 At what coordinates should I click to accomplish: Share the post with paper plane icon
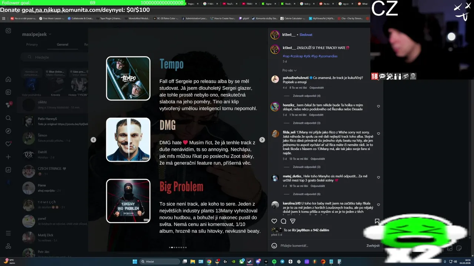(293, 221)
